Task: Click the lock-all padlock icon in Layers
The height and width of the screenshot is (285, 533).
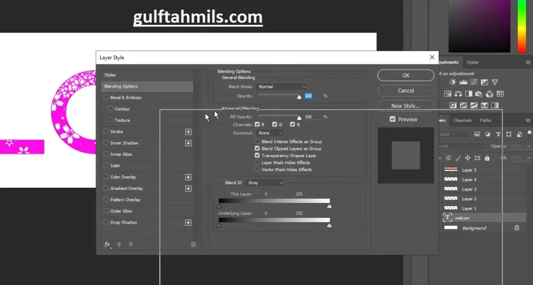Action: pos(487,158)
